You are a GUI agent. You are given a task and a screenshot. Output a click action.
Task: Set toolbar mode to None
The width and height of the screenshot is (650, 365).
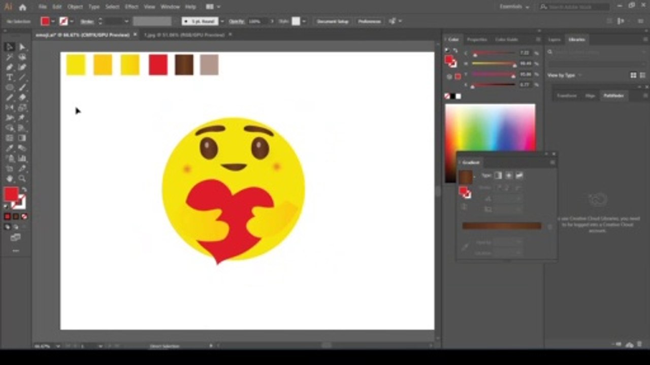click(24, 216)
